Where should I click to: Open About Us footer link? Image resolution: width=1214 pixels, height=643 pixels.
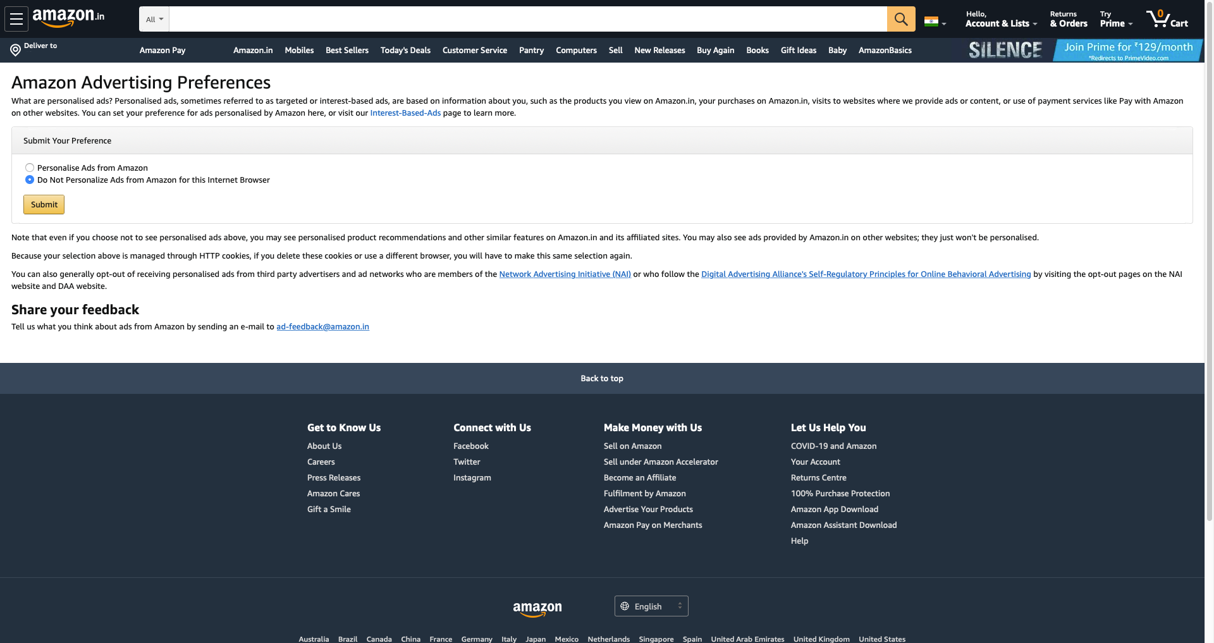(324, 446)
